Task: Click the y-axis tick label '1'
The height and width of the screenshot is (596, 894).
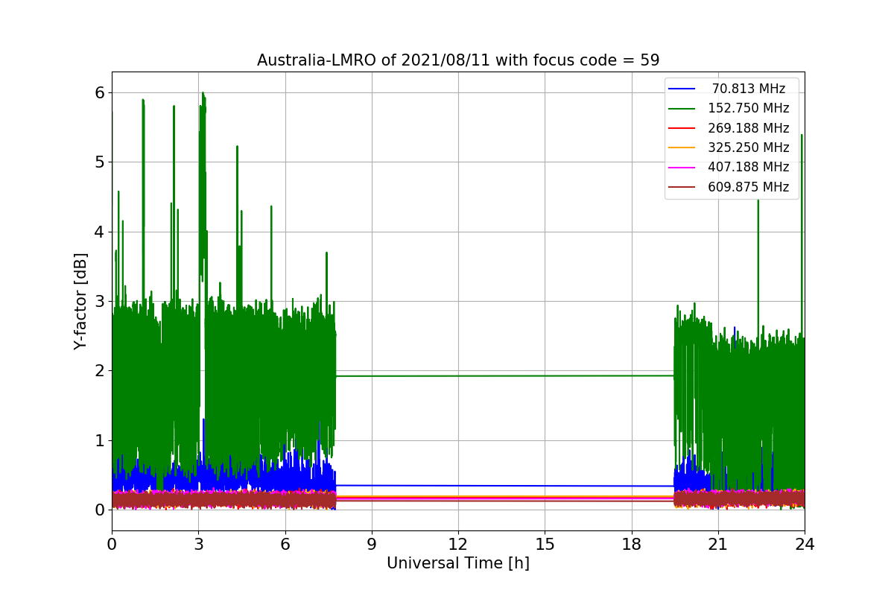Action: pos(99,440)
